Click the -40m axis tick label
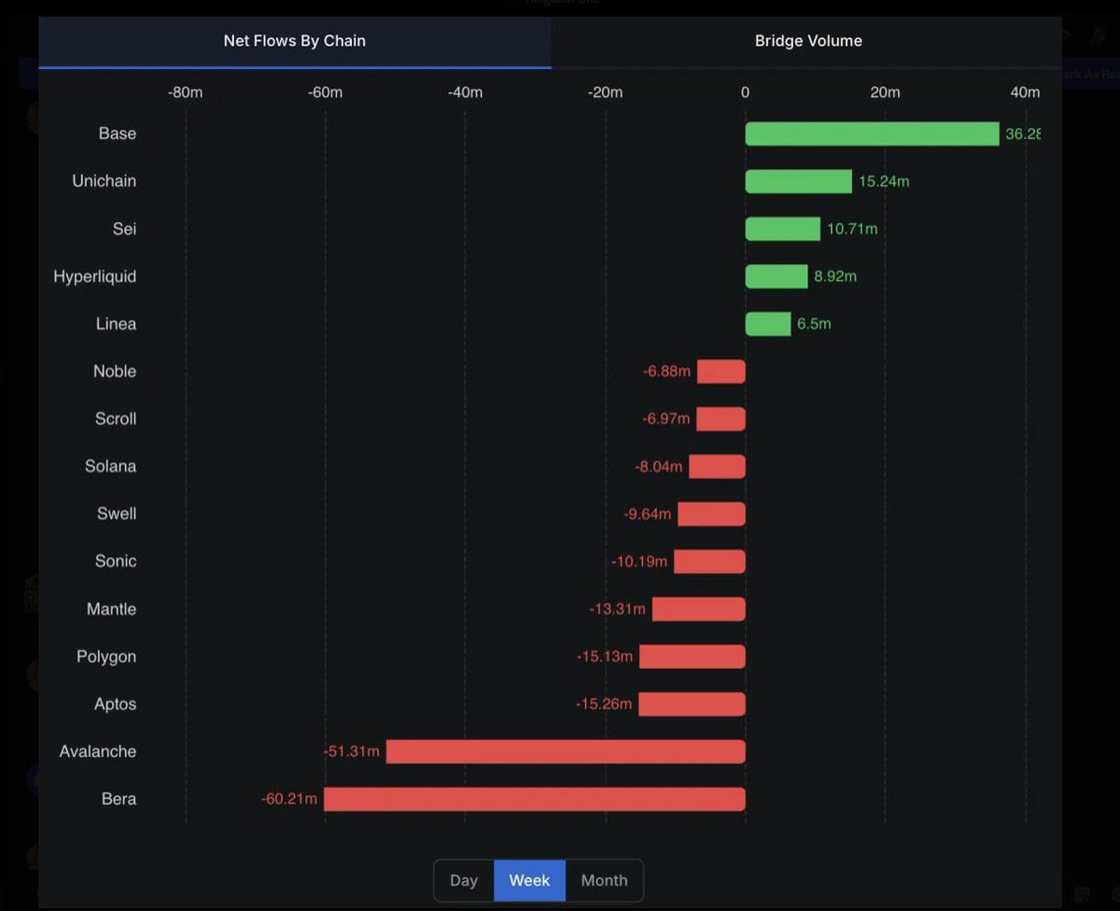Viewport: 1120px width, 911px height. pyautogui.click(x=465, y=92)
